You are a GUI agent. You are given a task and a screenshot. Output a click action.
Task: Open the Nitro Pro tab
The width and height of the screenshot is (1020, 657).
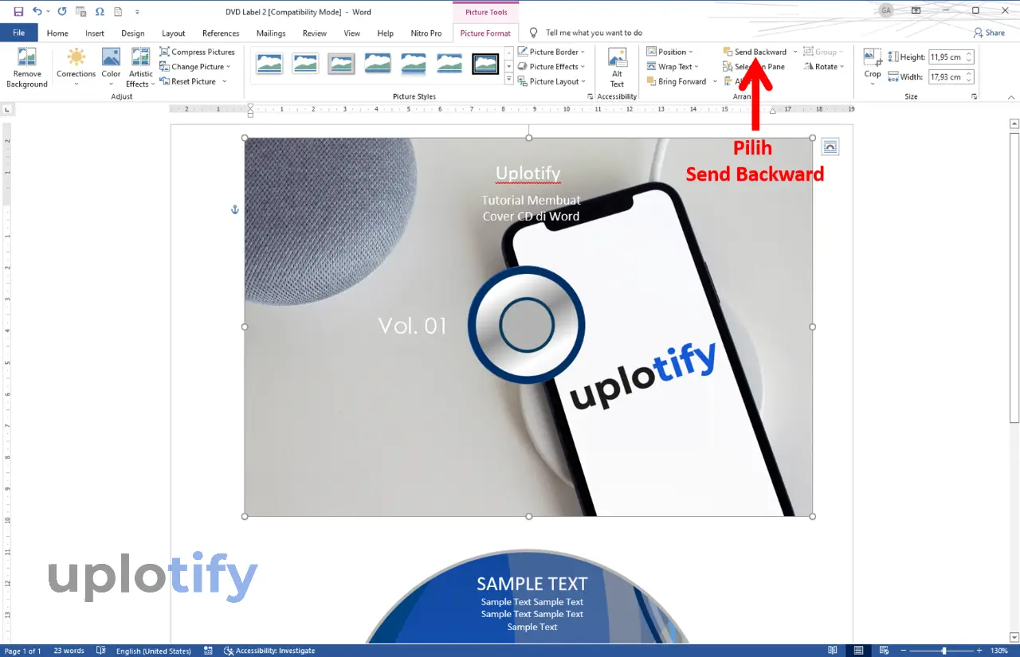click(426, 33)
